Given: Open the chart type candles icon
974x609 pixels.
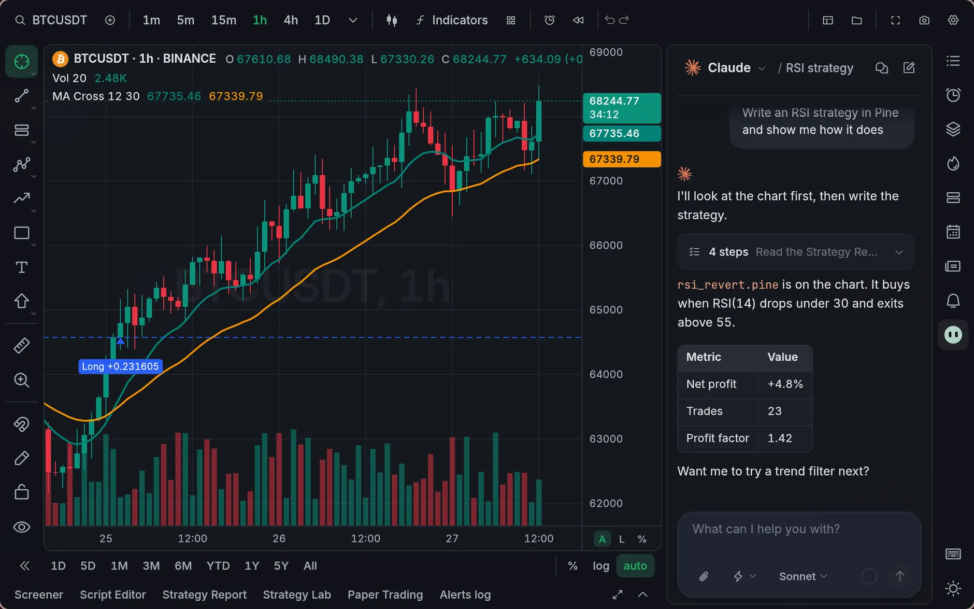Looking at the screenshot, I should (392, 20).
